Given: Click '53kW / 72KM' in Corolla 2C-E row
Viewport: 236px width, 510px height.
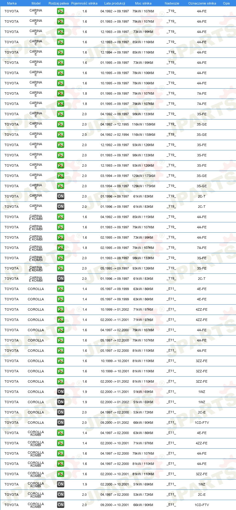Looking at the screenshot, I should point(143,412).
